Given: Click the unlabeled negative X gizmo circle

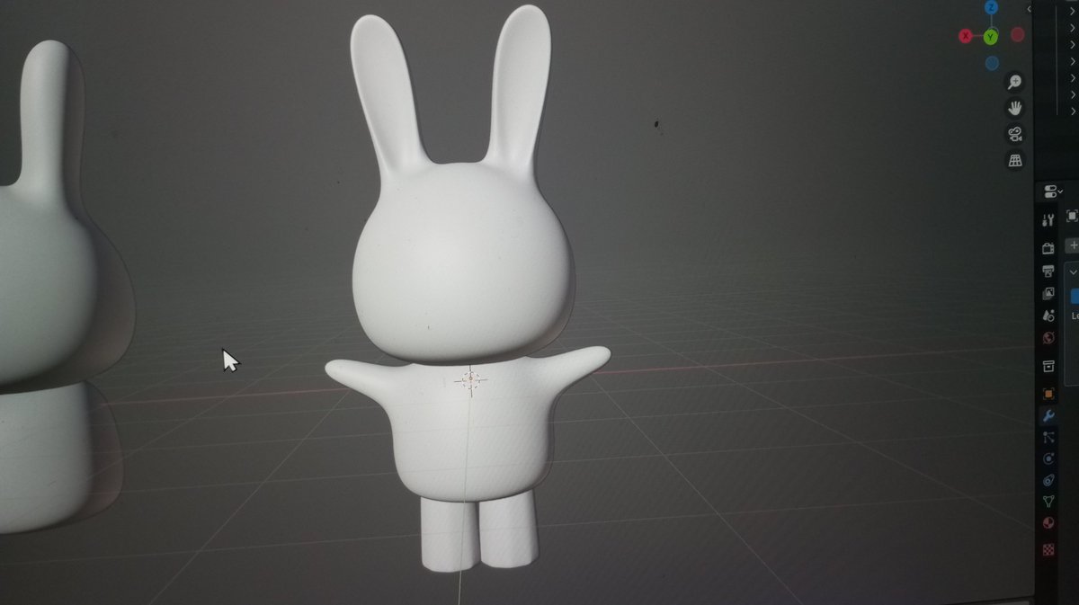Looking at the screenshot, I should (x=1018, y=35).
